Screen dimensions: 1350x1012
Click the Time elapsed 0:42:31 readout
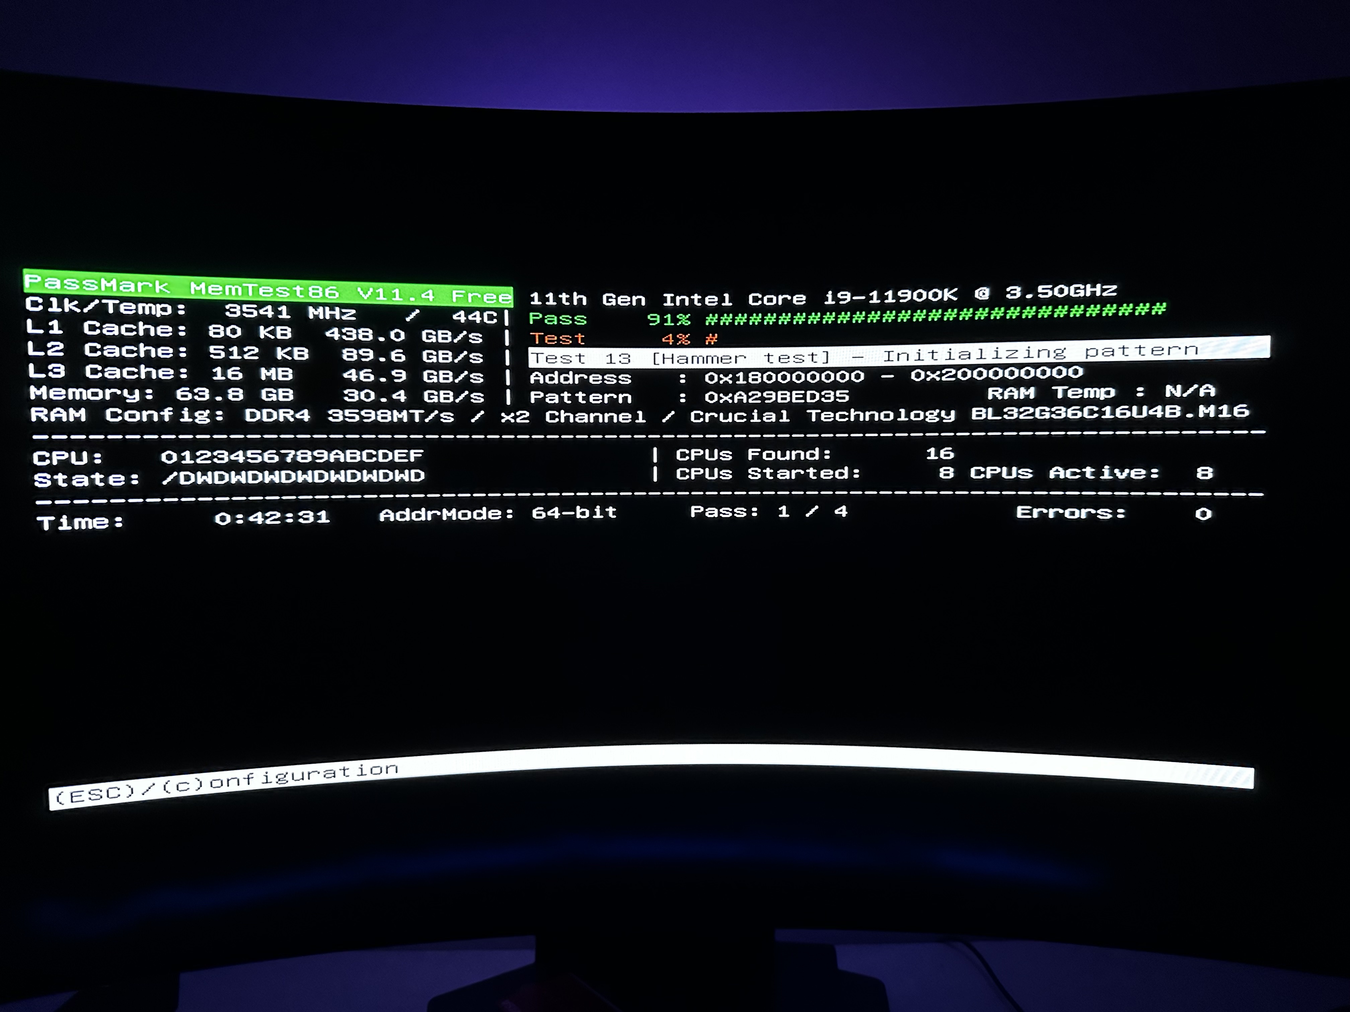click(x=272, y=518)
